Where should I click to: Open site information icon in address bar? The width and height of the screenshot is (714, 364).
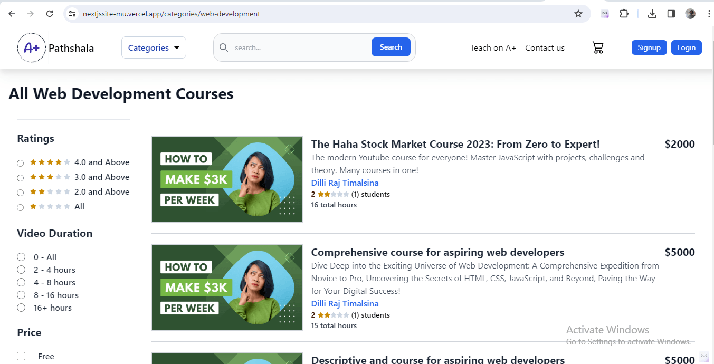pos(73,14)
